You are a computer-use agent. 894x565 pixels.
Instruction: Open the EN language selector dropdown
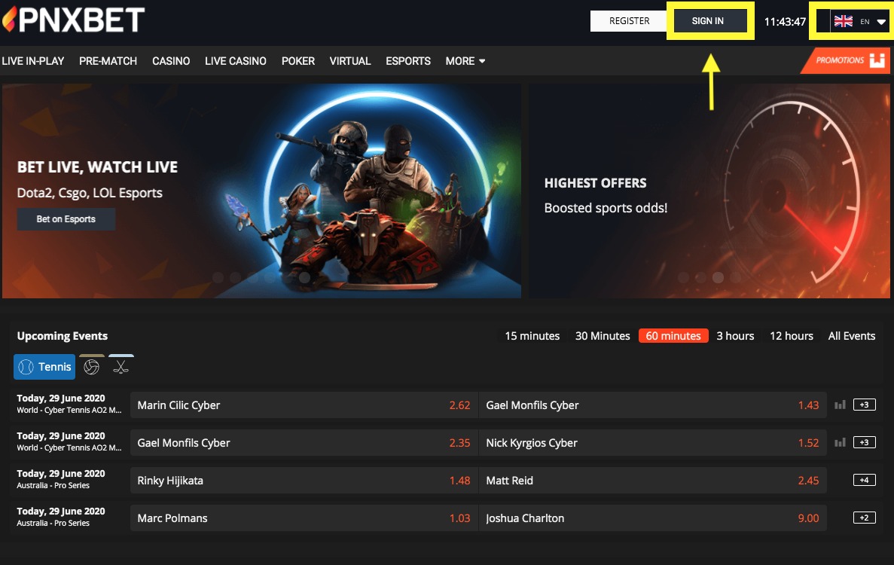point(859,22)
